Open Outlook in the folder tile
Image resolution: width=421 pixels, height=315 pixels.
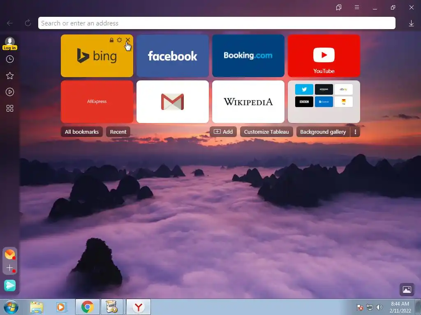[324, 102]
